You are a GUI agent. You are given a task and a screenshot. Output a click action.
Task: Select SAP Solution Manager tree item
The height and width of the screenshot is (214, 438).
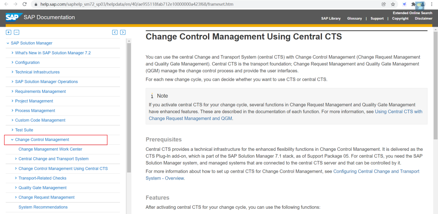point(32,43)
